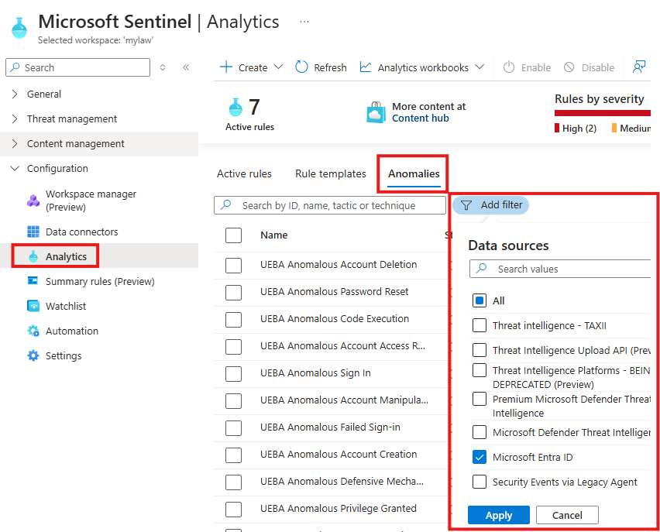Collapse the Configuration section
Viewport: 660px width, 532px height.
tap(15, 168)
